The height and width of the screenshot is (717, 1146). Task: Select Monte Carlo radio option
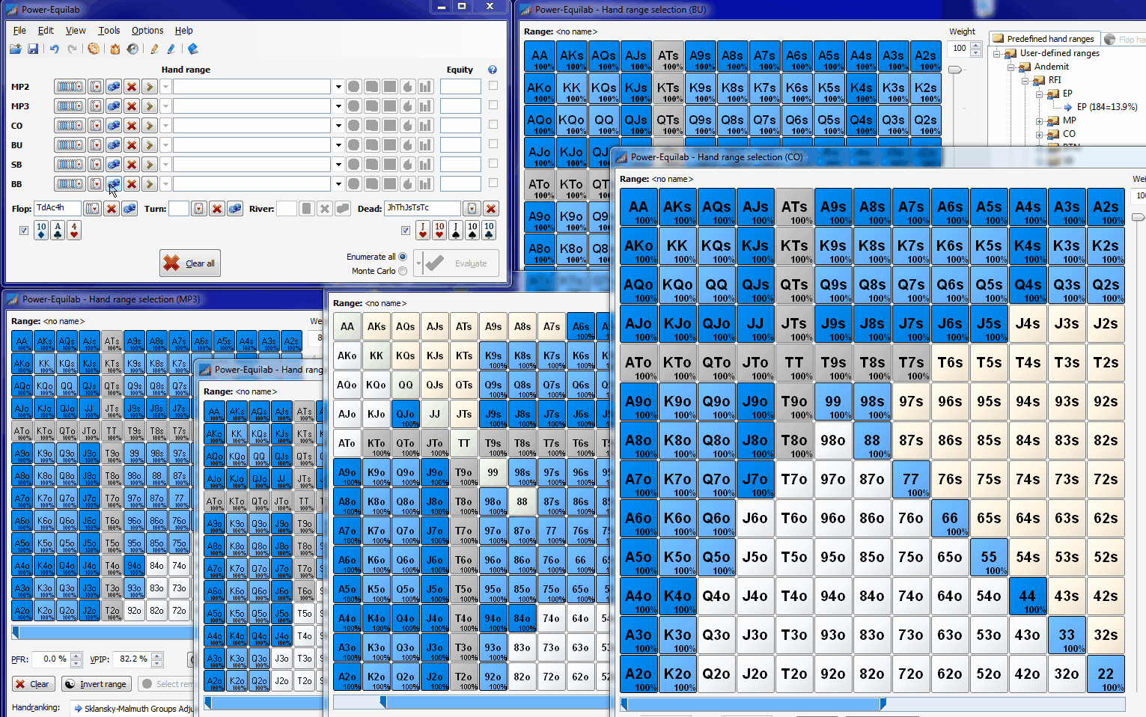[x=403, y=271]
